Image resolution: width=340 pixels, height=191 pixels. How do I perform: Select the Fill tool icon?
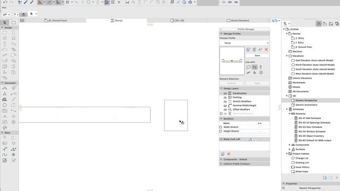[5, 99]
